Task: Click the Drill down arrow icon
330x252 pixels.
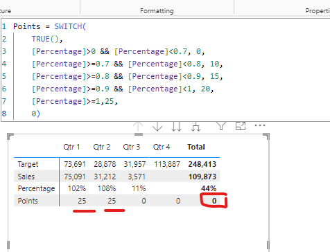Action: tap(157, 127)
